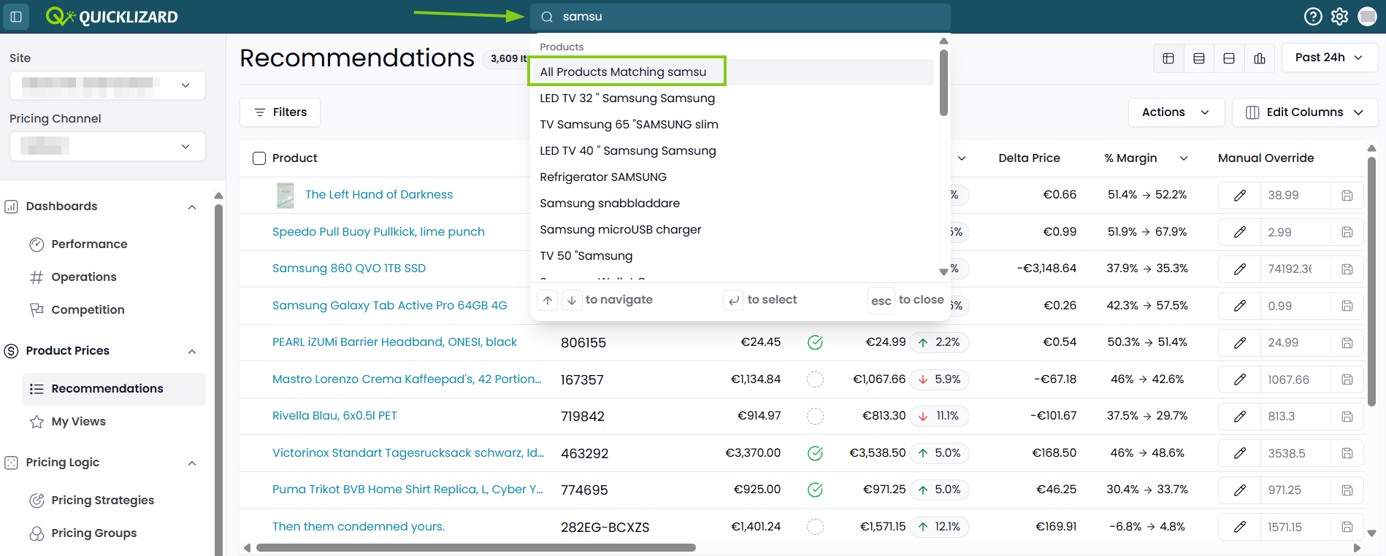Click the search field containing samsu
This screenshot has width=1386, height=556.
pos(740,17)
